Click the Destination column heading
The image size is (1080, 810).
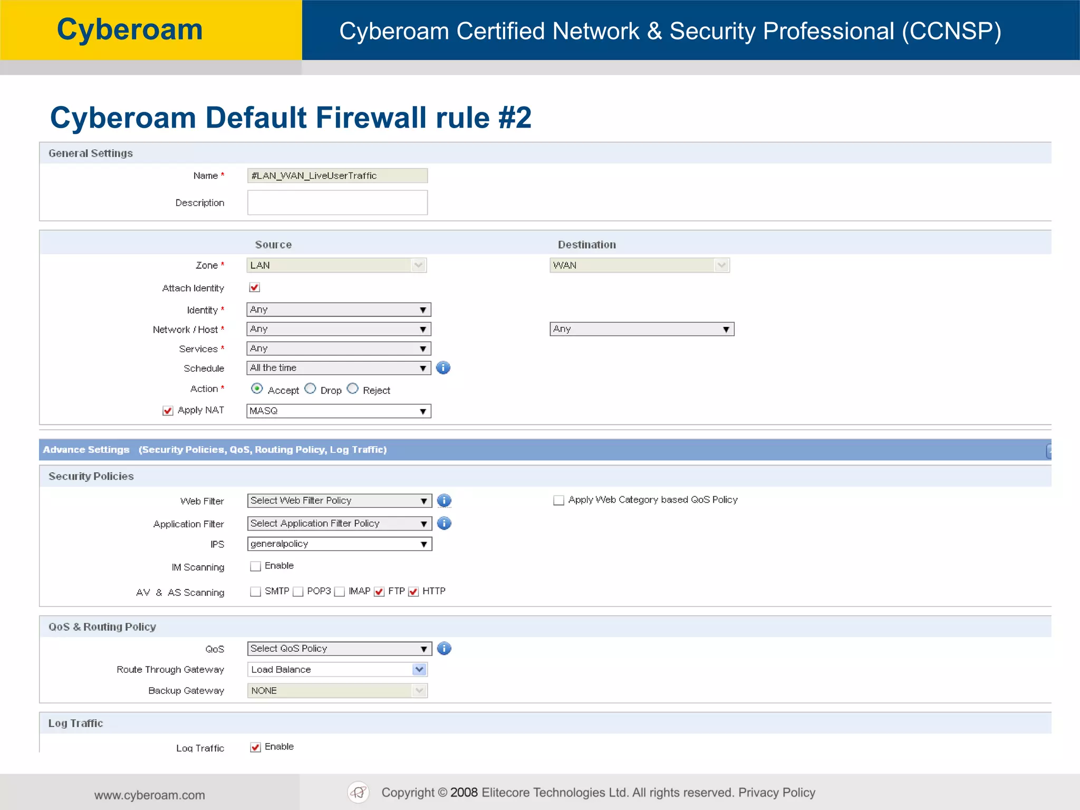(x=587, y=245)
